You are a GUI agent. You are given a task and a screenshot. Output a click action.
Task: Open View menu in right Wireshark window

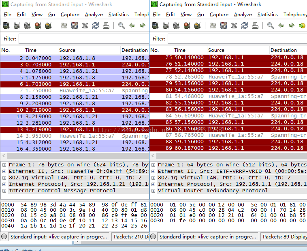click(186, 15)
